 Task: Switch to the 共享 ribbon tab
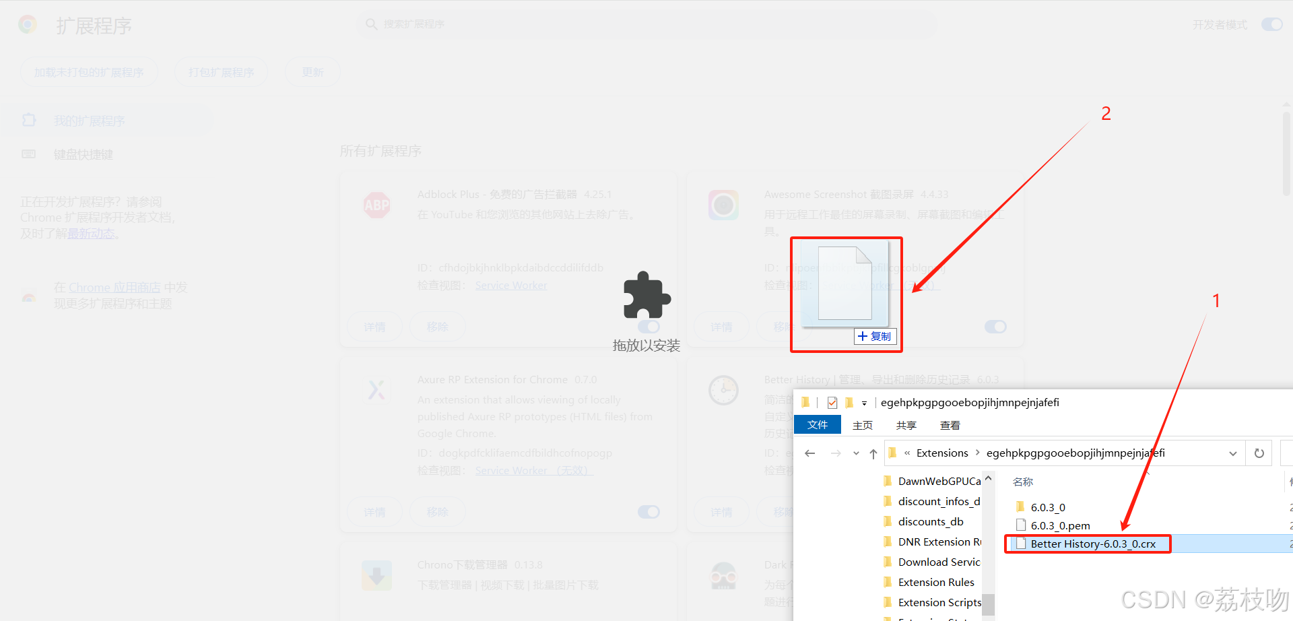click(906, 425)
